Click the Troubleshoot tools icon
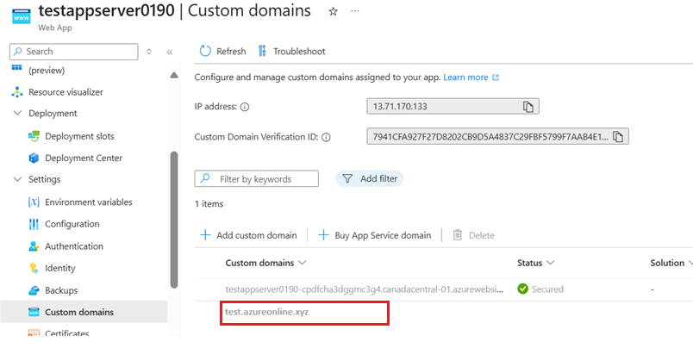This screenshot has width=693, height=348. click(x=262, y=51)
